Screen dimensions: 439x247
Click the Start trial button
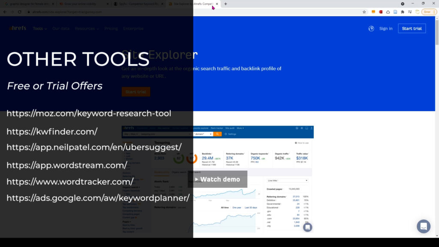pos(412,28)
